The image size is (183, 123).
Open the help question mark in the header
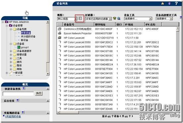click(x=176, y=4)
